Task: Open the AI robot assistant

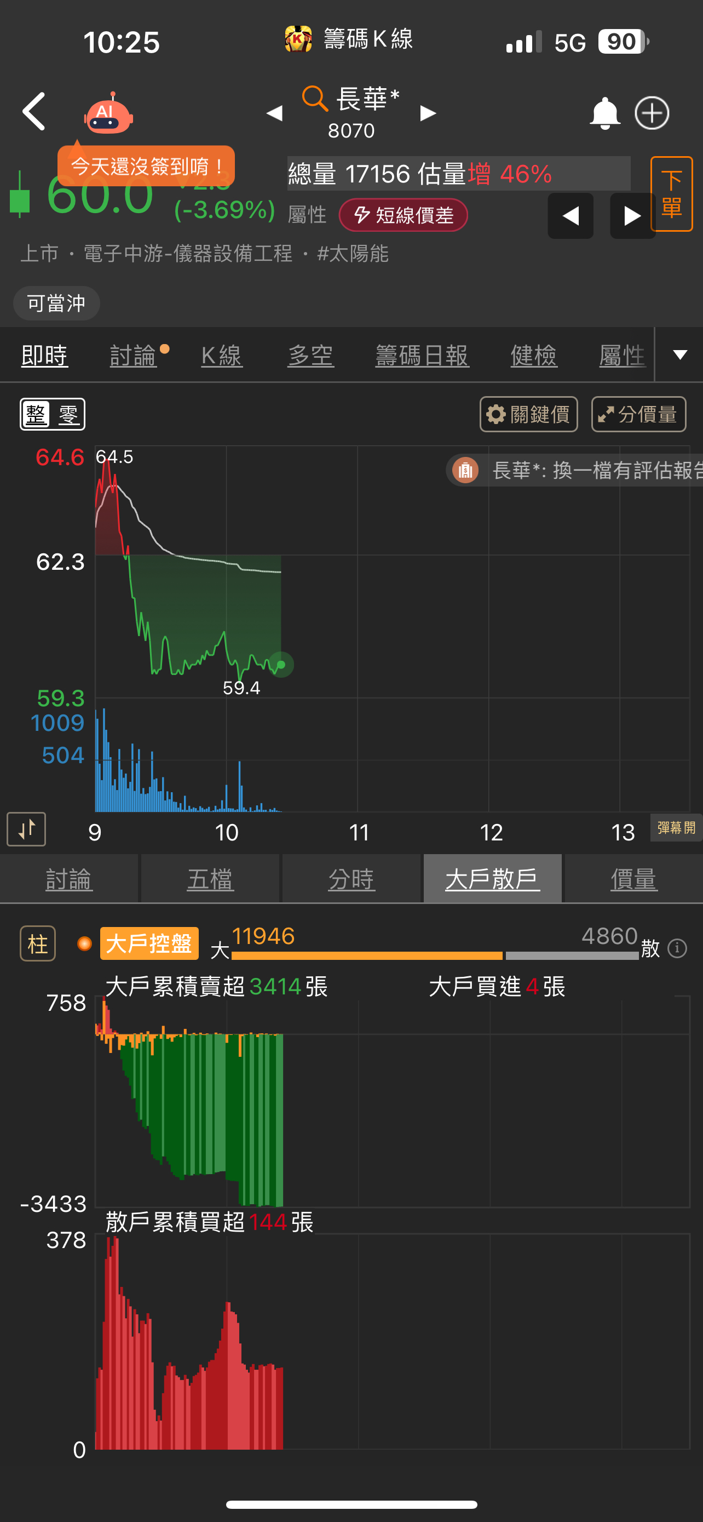Action: 108,113
